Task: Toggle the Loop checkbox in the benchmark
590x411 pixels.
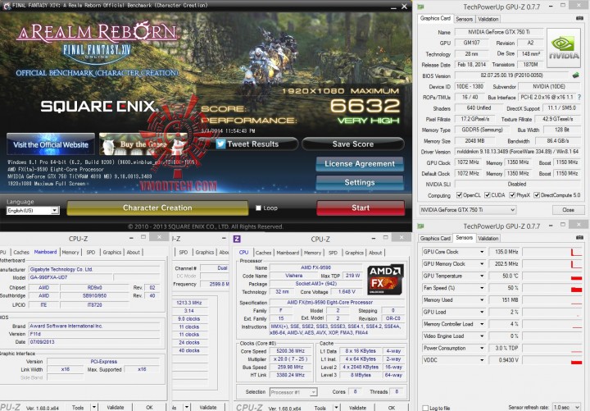Action: coord(258,208)
